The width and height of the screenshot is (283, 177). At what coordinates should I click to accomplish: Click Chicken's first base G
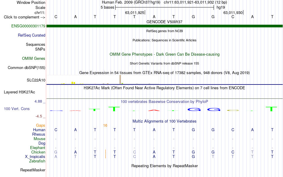point(56,152)
